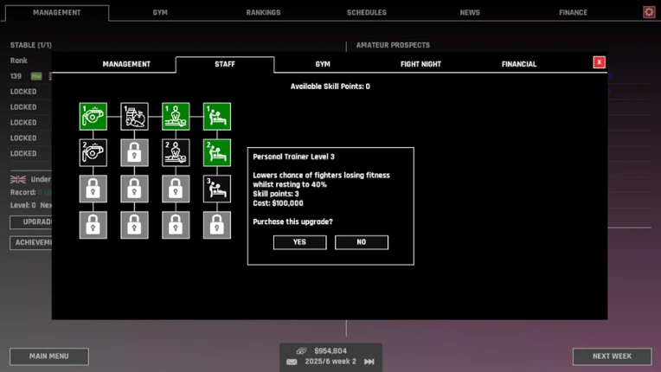Open settings with the red gear icon
Image resolution: width=661 pixels, height=372 pixels.
click(x=649, y=12)
